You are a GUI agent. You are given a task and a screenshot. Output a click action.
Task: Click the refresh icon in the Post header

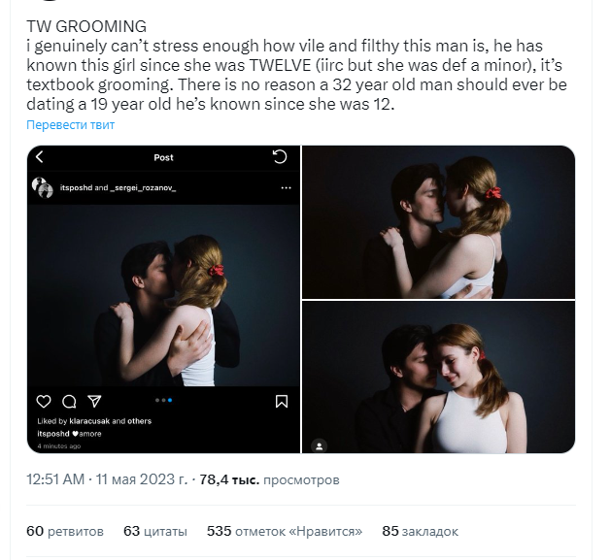[x=280, y=156]
